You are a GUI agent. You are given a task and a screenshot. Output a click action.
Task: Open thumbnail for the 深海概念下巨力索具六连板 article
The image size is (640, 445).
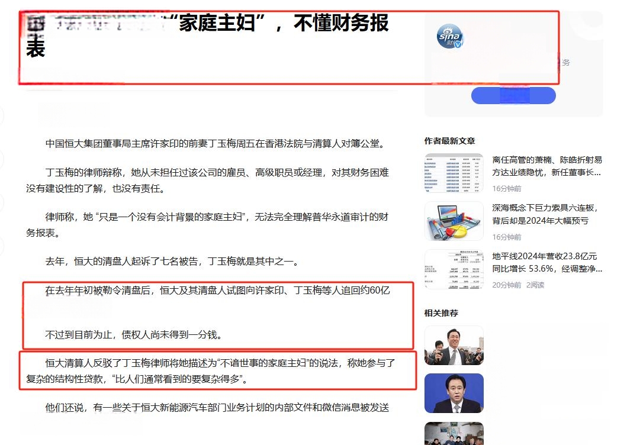[454, 221]
